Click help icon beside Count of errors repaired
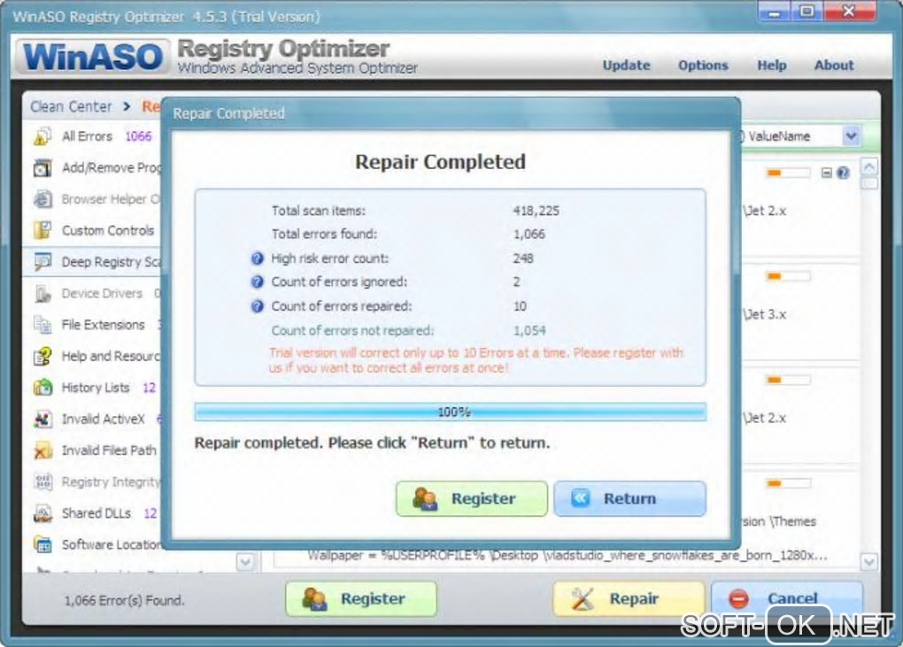Viewport: 903px width, 647px height. tap(257, 306)
